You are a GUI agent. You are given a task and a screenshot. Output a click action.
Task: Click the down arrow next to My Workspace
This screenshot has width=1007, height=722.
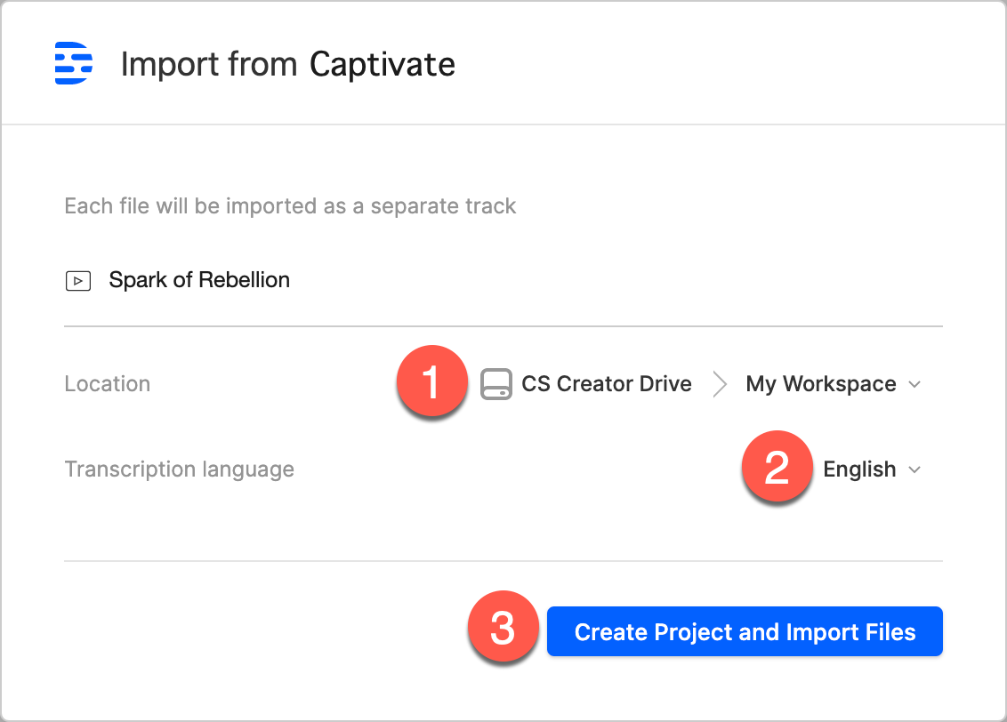pyautogui.click(x=914, y=385)
